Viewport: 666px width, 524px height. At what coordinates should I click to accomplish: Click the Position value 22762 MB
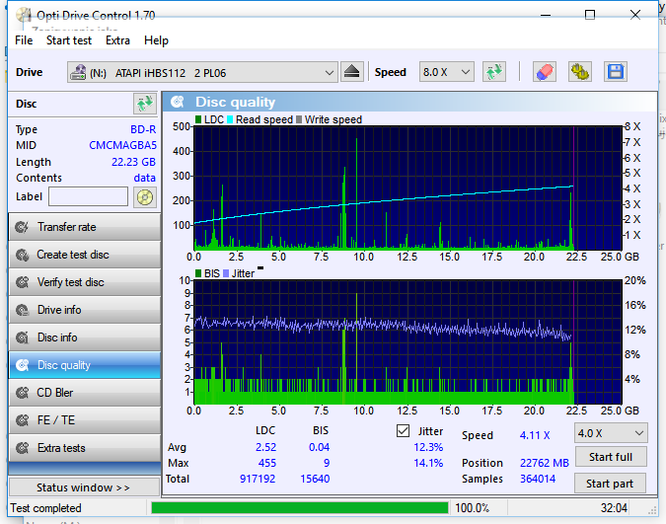coord(544,463)
